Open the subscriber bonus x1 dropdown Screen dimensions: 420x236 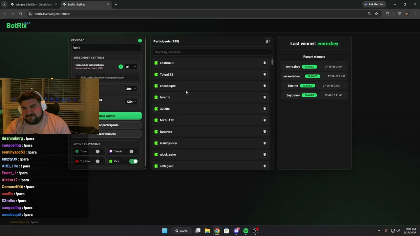[x=131, y=67]
